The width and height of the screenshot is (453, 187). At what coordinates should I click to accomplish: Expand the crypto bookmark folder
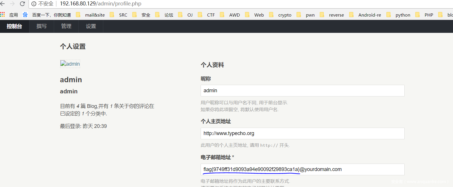(x=280, y=15)
